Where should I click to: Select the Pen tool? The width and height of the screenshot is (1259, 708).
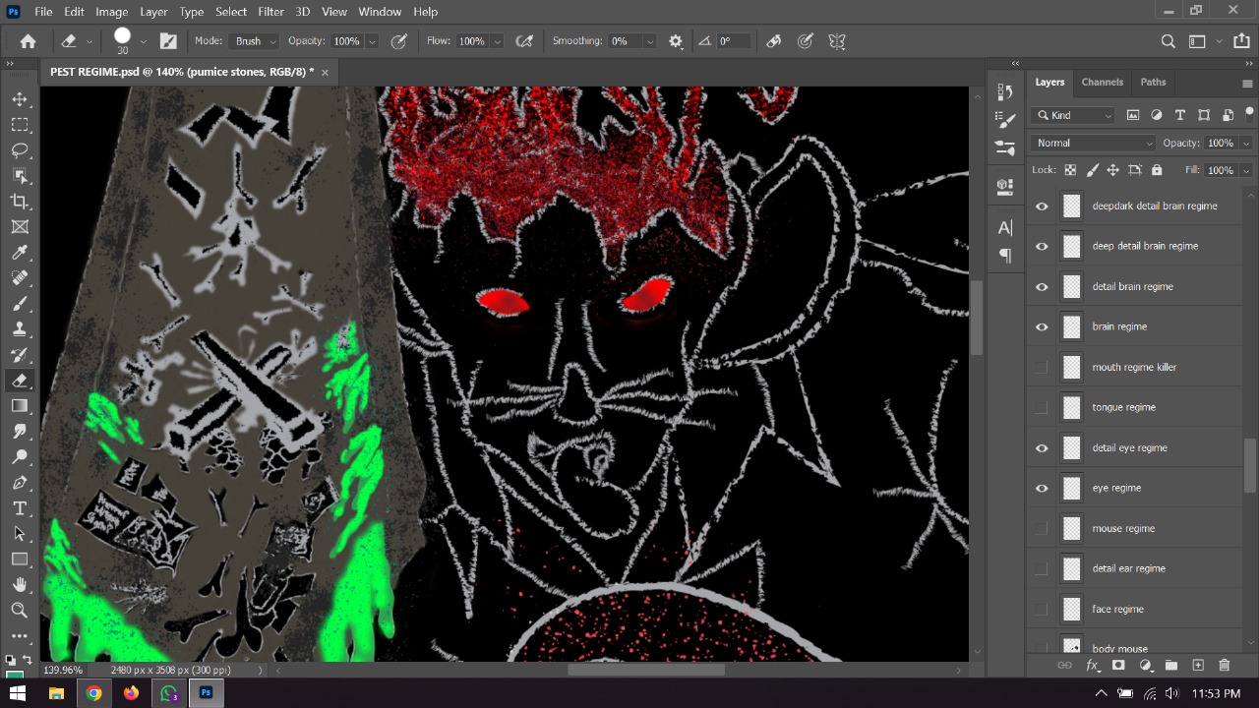[20, 483]
